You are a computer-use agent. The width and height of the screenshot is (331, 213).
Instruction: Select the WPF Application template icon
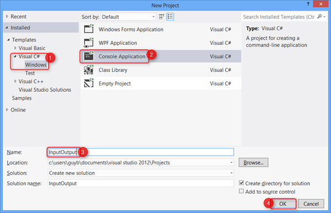89,42
